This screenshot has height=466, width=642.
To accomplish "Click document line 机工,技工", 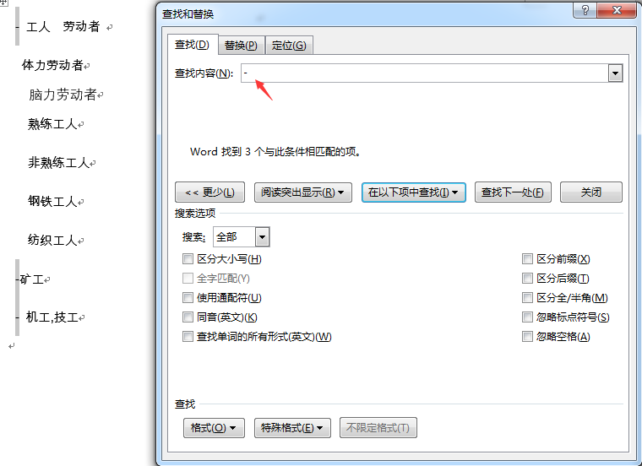I will tap(52, 317).
